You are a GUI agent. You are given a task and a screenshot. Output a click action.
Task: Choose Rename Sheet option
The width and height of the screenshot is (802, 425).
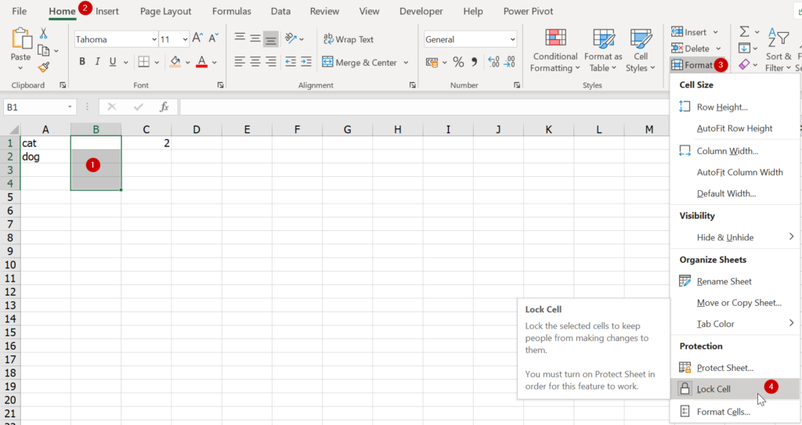(735, 281)
